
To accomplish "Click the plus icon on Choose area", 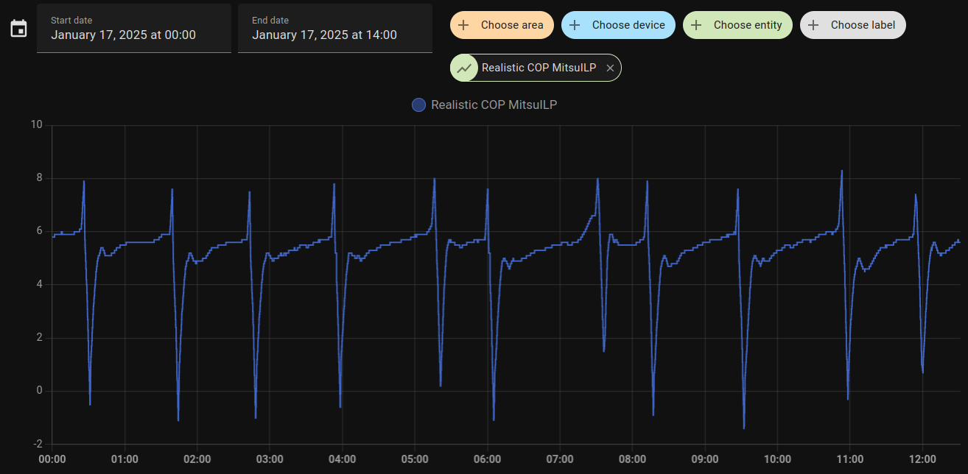I will [463, 25].
